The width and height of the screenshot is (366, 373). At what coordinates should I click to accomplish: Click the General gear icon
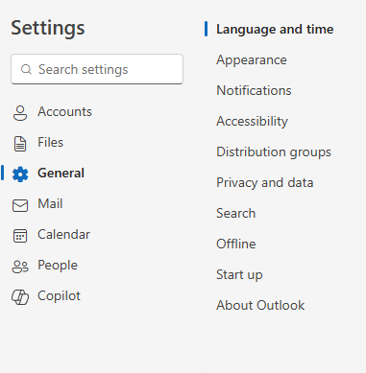click(20, 175)
